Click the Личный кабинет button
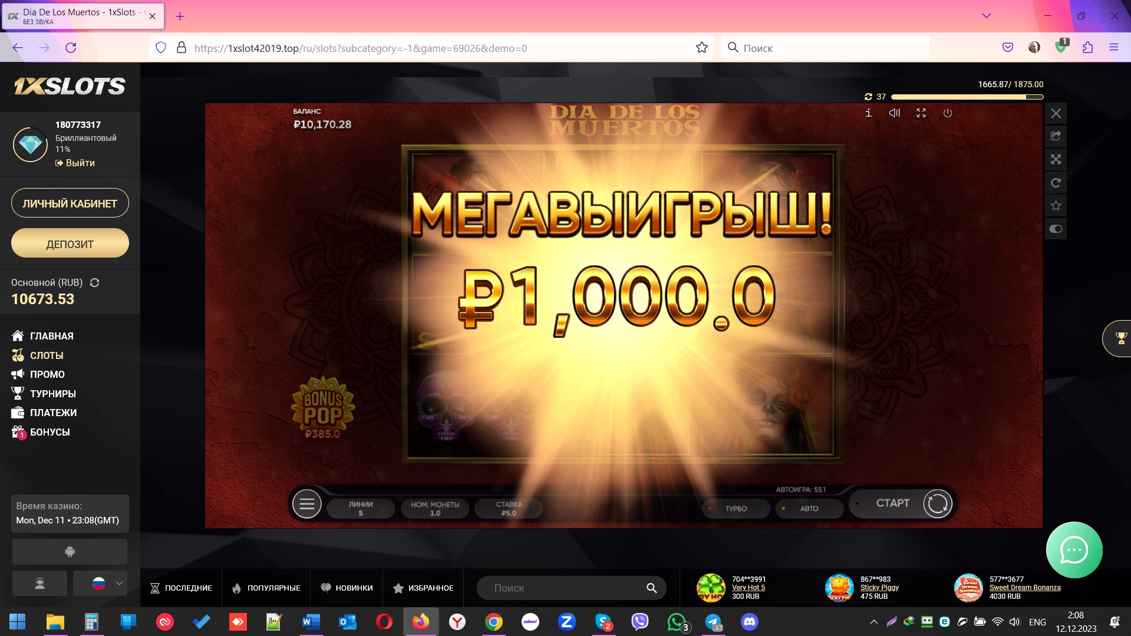 [x=70, y=203]
